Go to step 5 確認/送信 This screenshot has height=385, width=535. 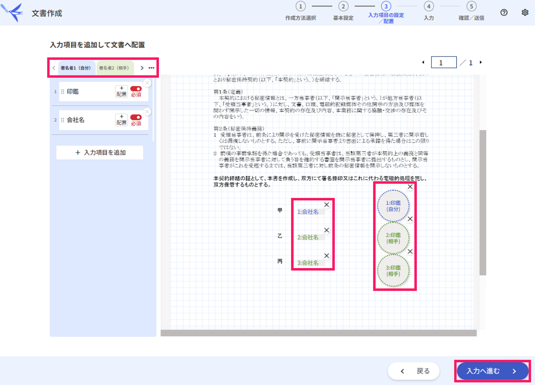[x=471, y=11]
